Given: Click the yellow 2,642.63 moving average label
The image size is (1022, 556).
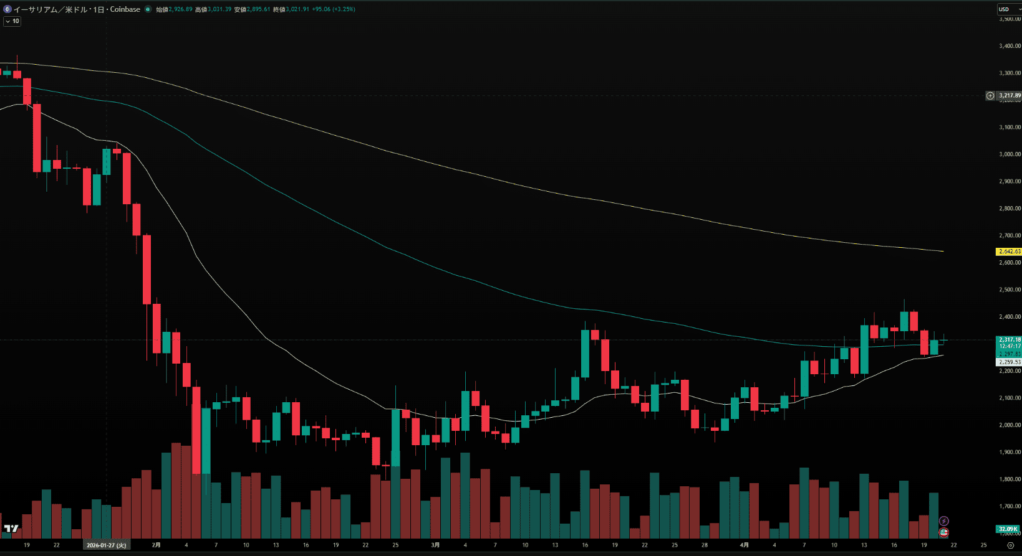Looking at the screenshot, I should pyautogui.click(x=1009, y=252).
